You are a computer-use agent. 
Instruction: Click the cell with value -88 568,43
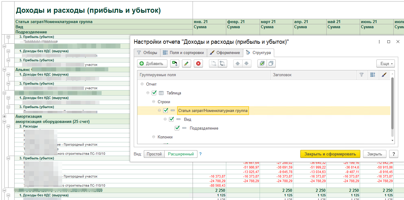(x=210, y=185)
